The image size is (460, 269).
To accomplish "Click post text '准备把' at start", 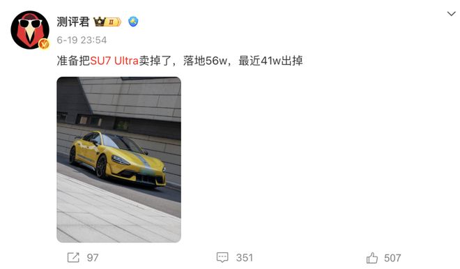I will (x=73, y=61).
